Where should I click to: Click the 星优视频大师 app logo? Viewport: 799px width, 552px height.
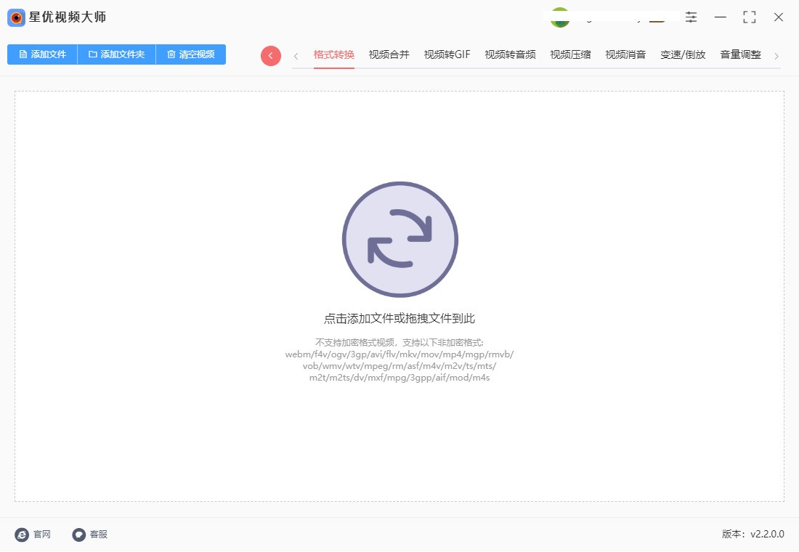(x=16, y=17)
